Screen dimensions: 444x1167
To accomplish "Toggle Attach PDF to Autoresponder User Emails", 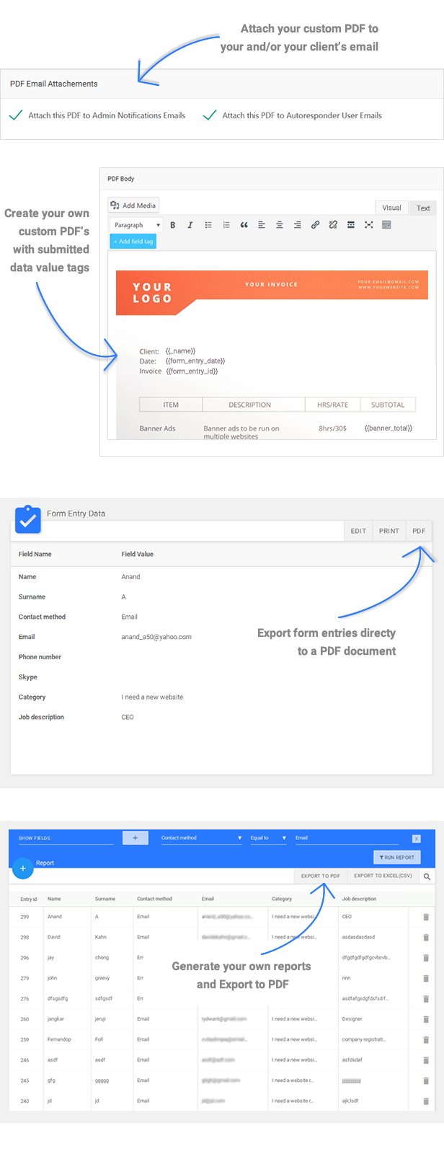I will (x=210, y=115).
